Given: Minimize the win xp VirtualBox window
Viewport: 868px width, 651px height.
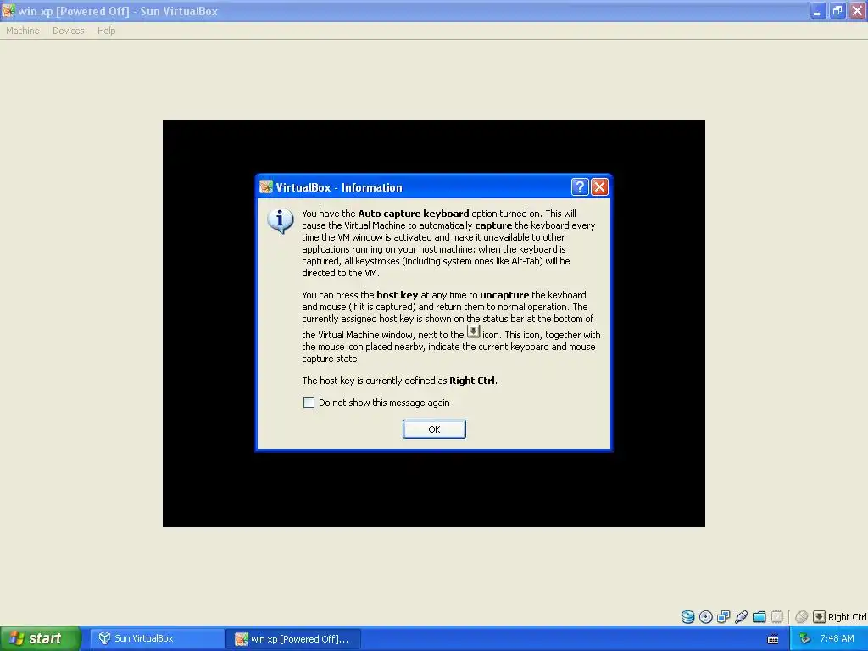Looking at the screenshot, I should click(818, 10).
